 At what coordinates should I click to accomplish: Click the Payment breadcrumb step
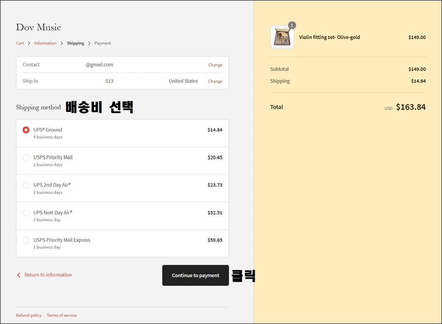(103, 43)
